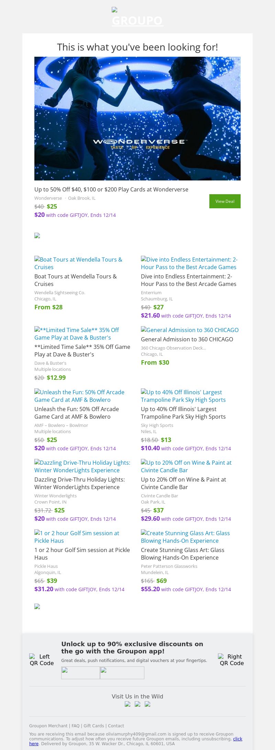Image resolution: width=275 pixels, height=750 pixels.
Task: Open the blue General Admission to 360 CHICAGO link
Action: (x=190, y=330)
